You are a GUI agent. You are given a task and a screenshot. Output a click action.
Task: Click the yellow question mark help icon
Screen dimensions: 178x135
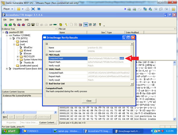100,24
